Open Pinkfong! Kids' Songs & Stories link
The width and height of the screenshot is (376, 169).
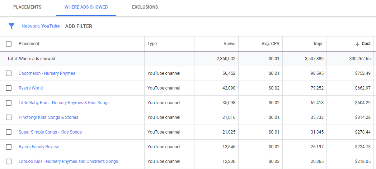click(48, 117)
